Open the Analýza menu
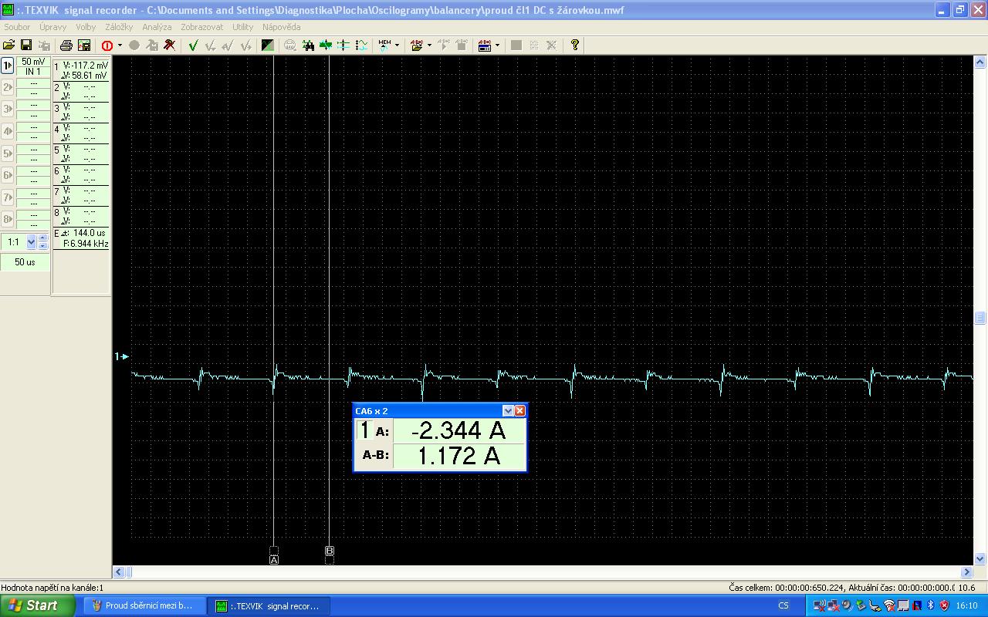The image size is (988, 617). coord(157,27)
